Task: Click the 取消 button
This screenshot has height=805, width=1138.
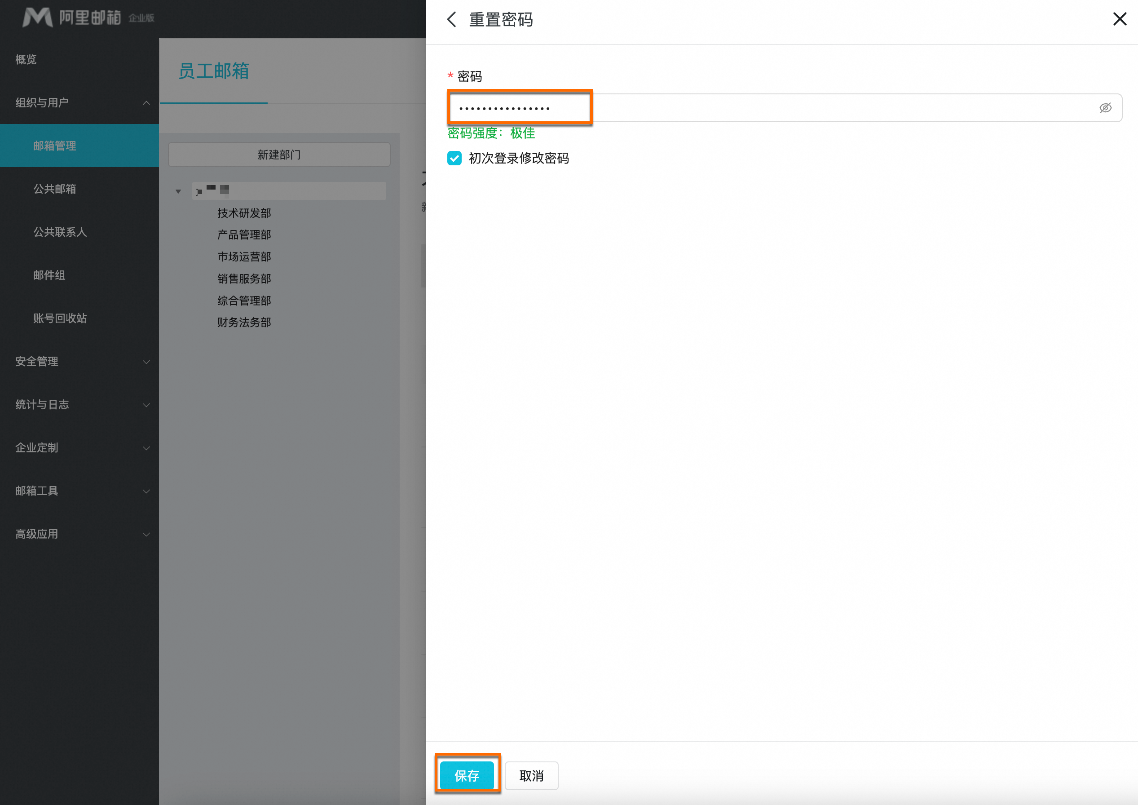Action: pyautogui.click(x=531, y=775)
